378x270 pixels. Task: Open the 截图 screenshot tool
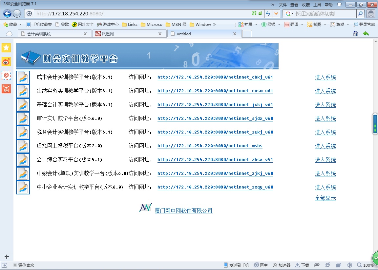314,24
